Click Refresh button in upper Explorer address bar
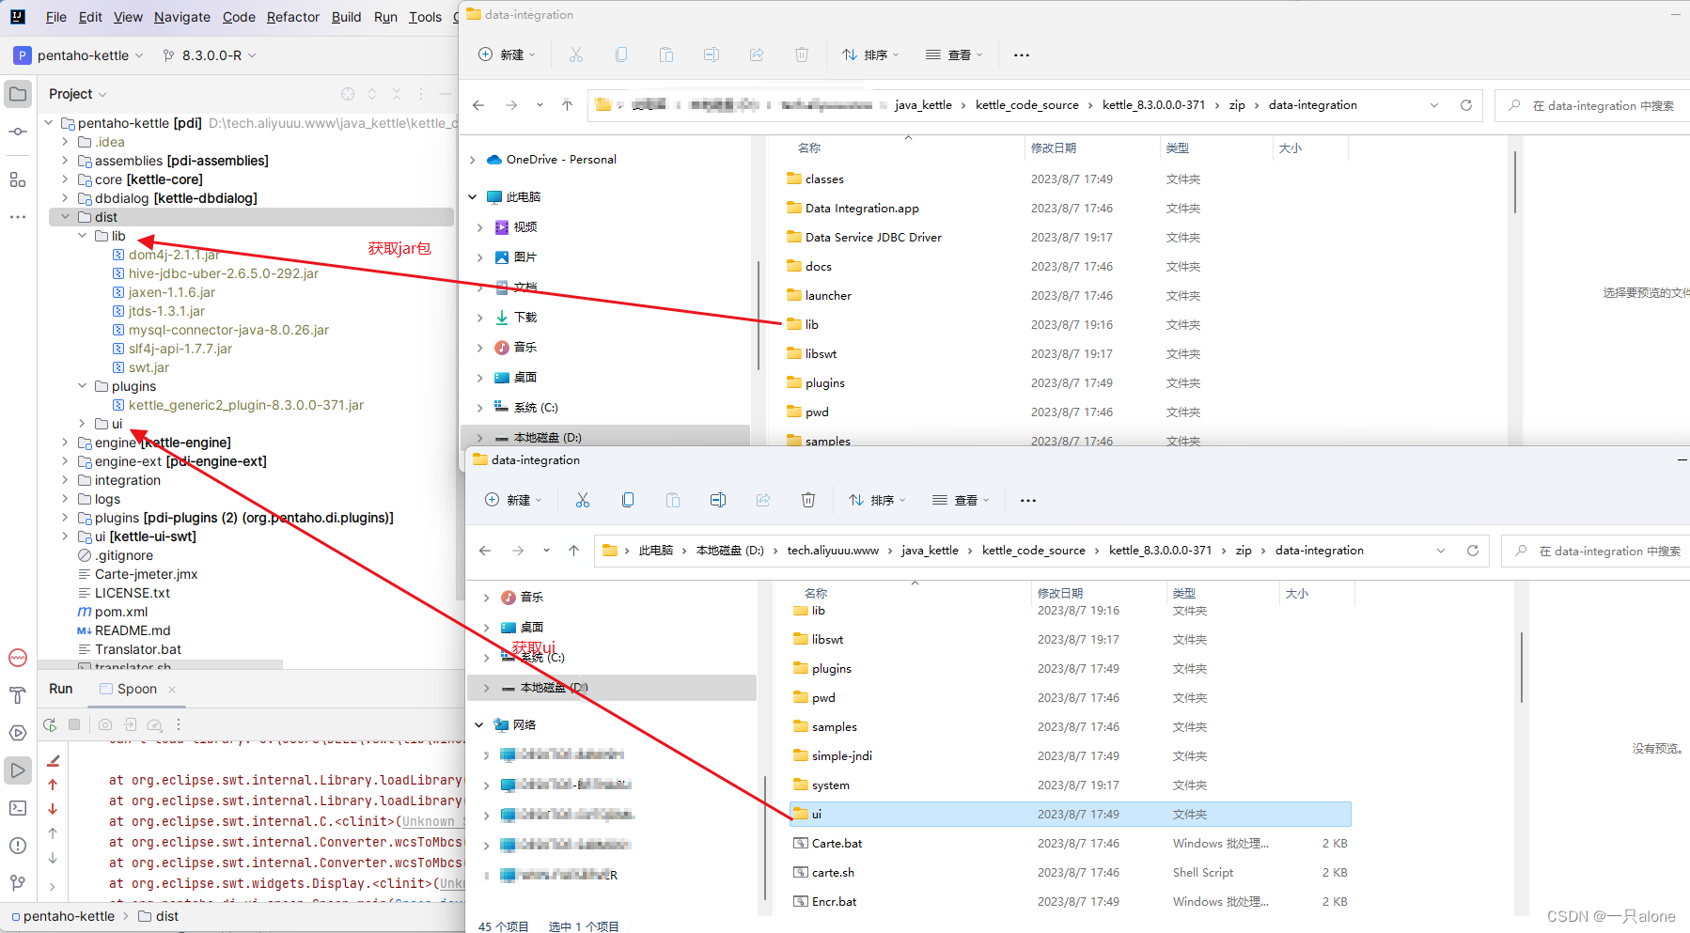Screen dimensions: 1690x933 pyautogui.click(x=1466, y=105)
